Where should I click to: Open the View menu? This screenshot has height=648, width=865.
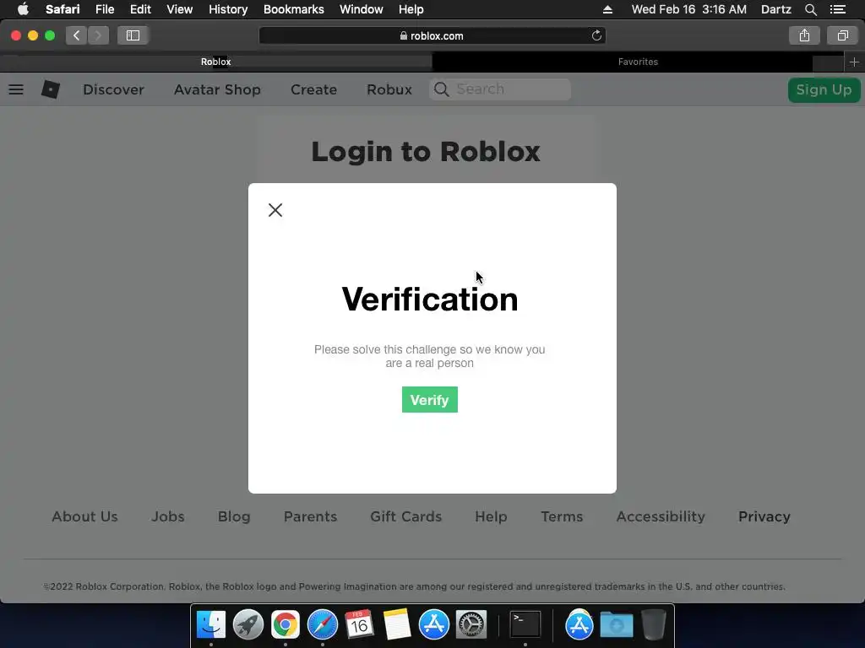(180, 9)
